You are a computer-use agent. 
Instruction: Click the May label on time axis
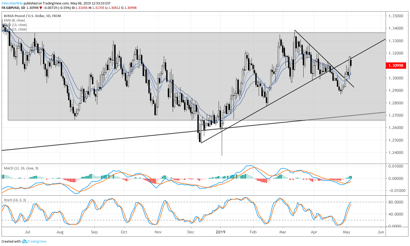point(347,232)
